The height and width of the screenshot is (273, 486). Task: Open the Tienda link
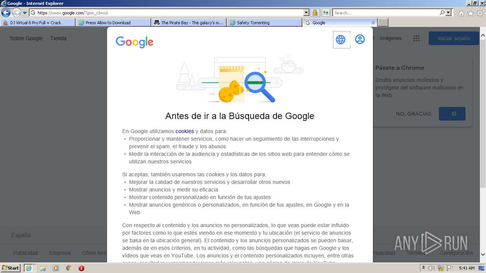[x=58, y=38]
